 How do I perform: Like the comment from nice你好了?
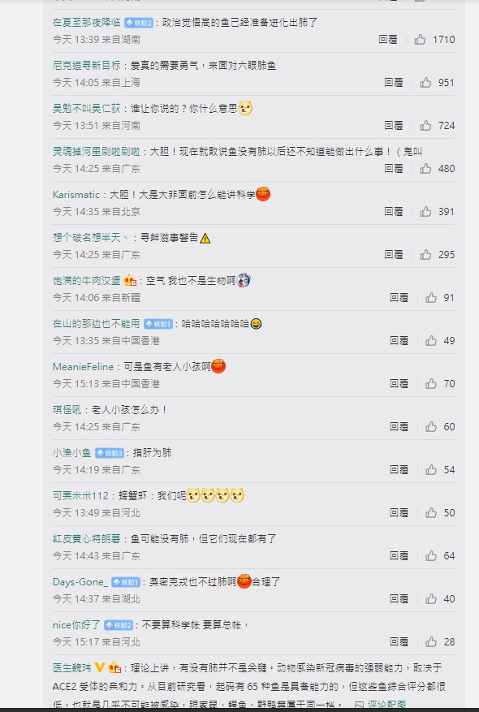tap(431, 641)
